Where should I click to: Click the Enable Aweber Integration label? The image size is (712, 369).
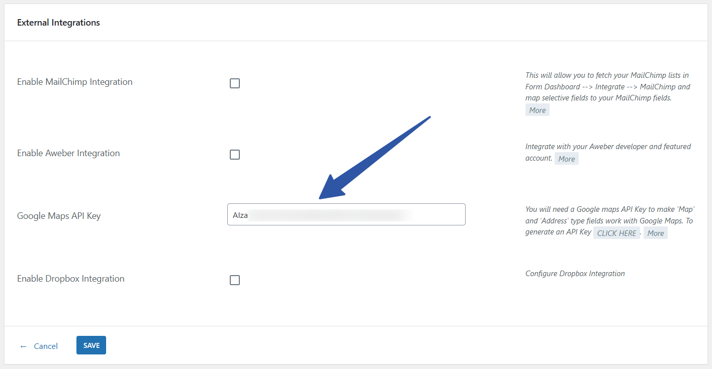coord(68,153)
